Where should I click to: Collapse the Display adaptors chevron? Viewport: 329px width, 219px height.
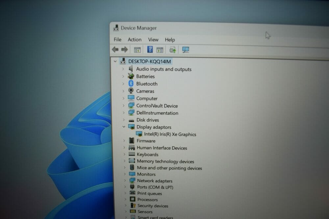(x=124, y=127)
